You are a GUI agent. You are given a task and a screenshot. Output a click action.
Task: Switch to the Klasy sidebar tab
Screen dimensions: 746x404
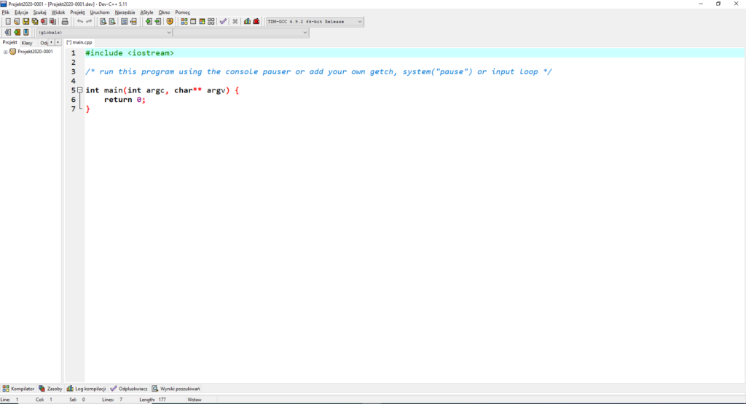27,43
